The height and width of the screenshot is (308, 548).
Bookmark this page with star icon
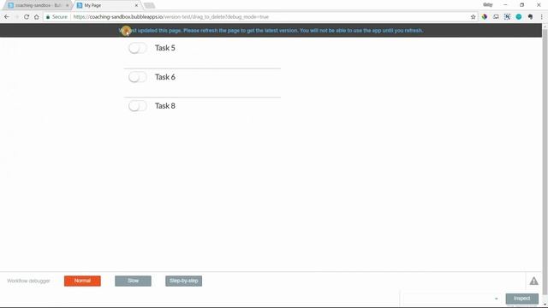tap(474, 17)
